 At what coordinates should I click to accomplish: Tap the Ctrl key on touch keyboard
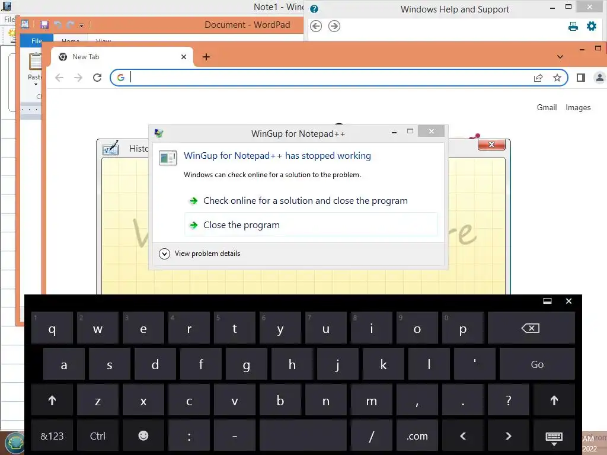pos(98,436)
